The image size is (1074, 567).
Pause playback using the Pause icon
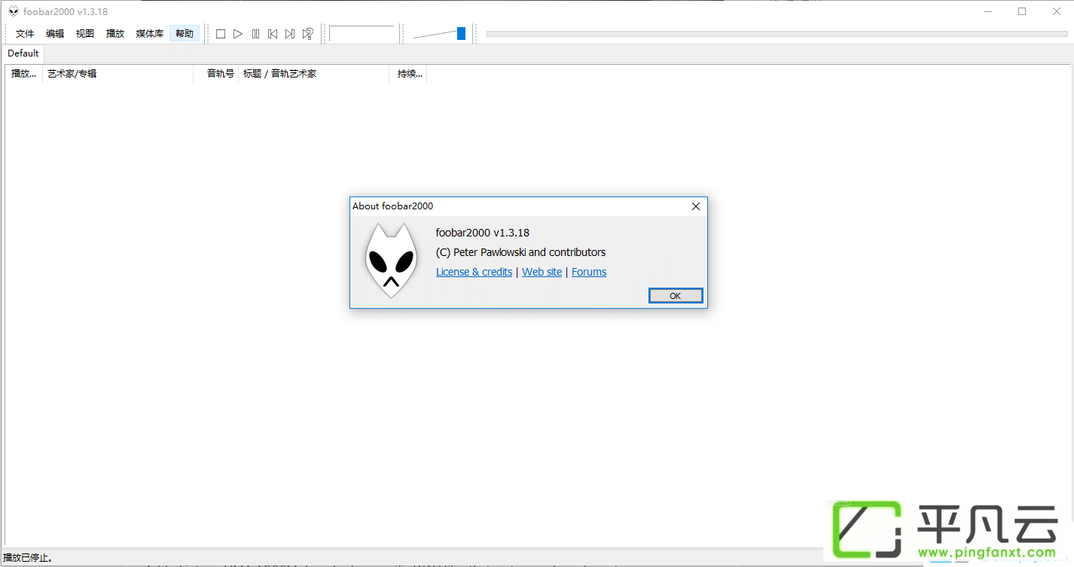[x=255, y=34]
